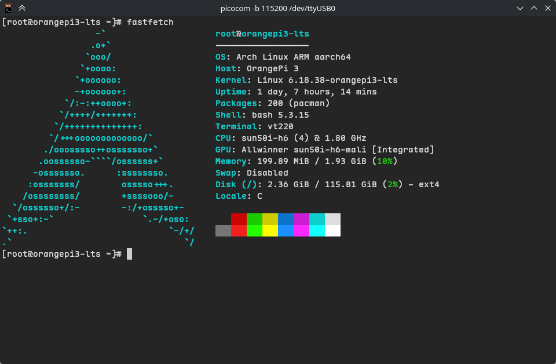The image size is (556, 364).
Task: Click the Arch Linux ASCII art logo
Action: point(98,138)
